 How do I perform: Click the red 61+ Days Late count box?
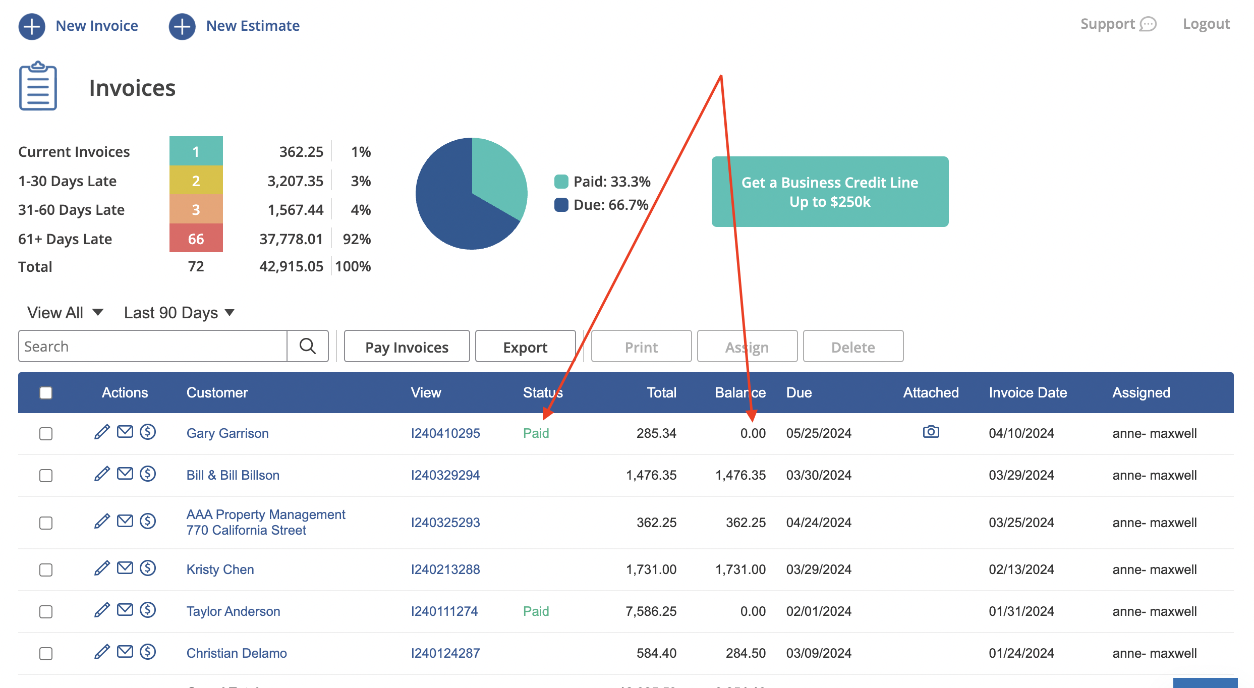pyautogui.click(x=196, y=238)
